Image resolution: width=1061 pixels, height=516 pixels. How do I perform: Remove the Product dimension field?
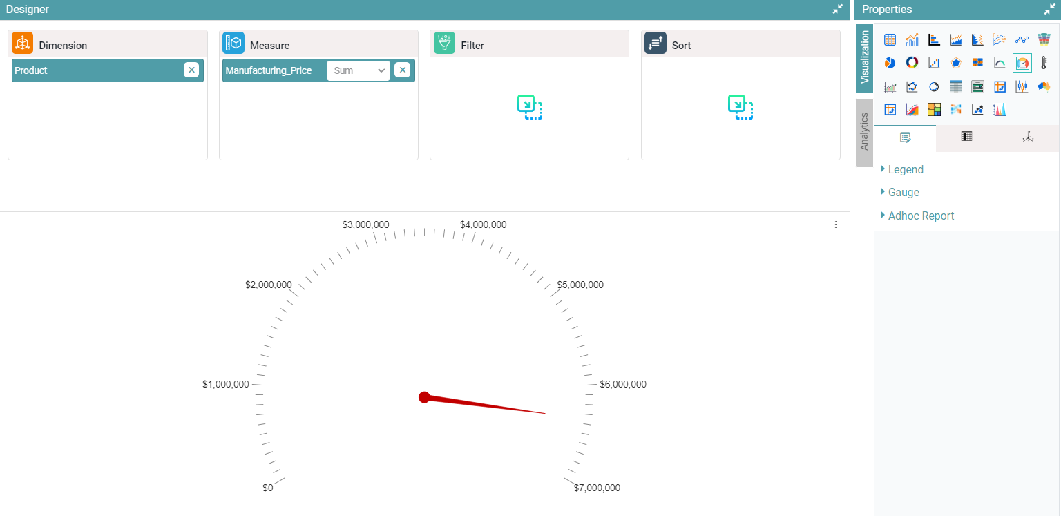coord(191,70)
